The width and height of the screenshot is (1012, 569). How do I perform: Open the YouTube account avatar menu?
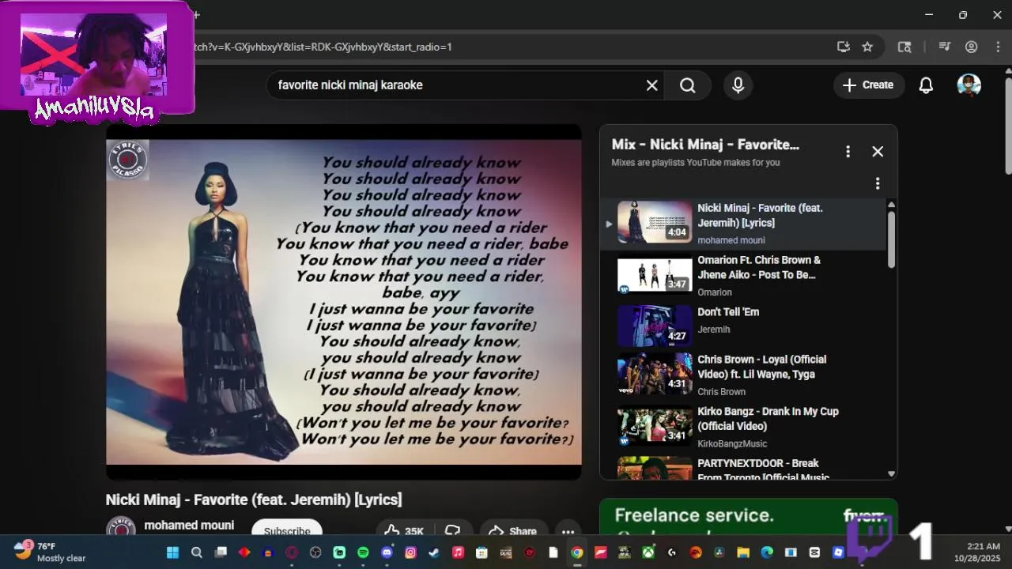tap(969, 85)
